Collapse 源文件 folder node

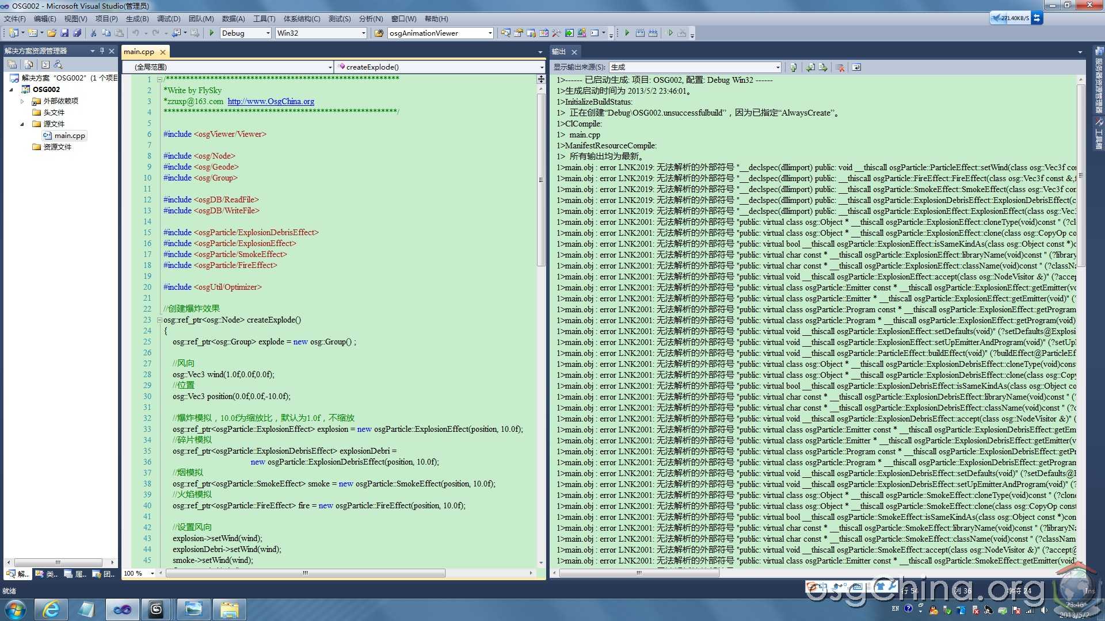click(x=22, y=124)
